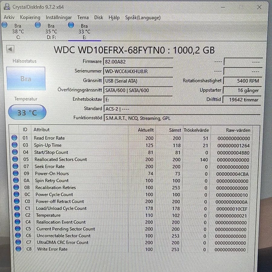Screen dimensions: 272x272
Task: Select the Power Cycle Count attribute name
Action: 54,194
